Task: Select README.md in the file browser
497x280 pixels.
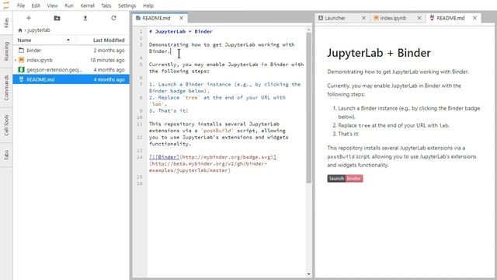Action: click(x=71, y=79)
